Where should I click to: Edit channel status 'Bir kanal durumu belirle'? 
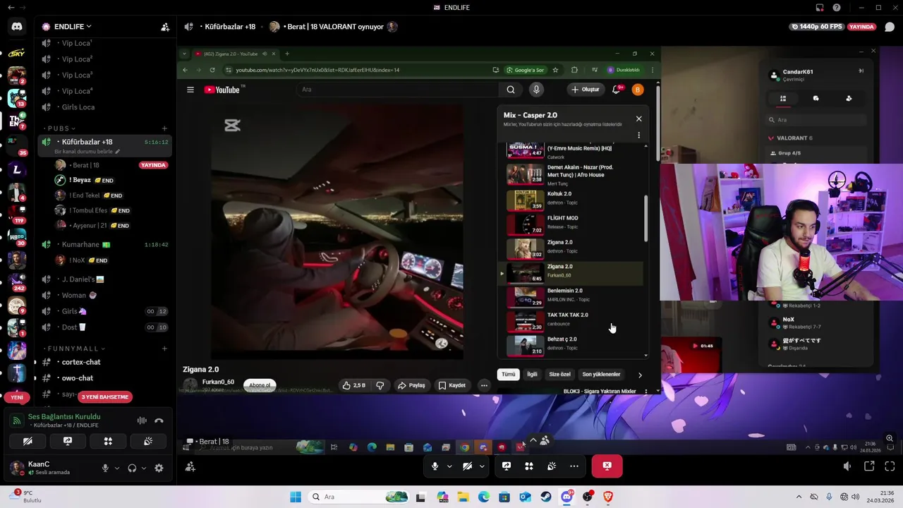87,152
